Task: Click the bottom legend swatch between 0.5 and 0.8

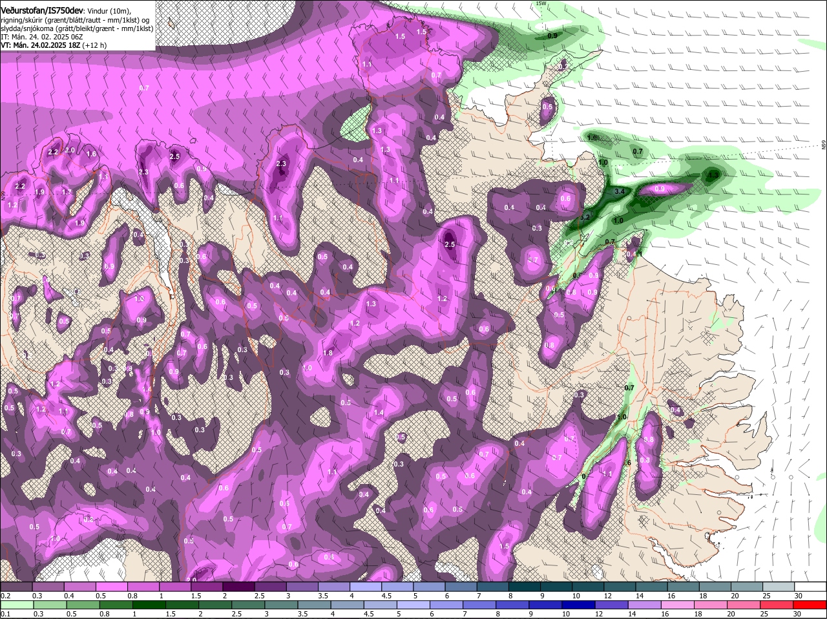Action: click(x=84, y=605)
